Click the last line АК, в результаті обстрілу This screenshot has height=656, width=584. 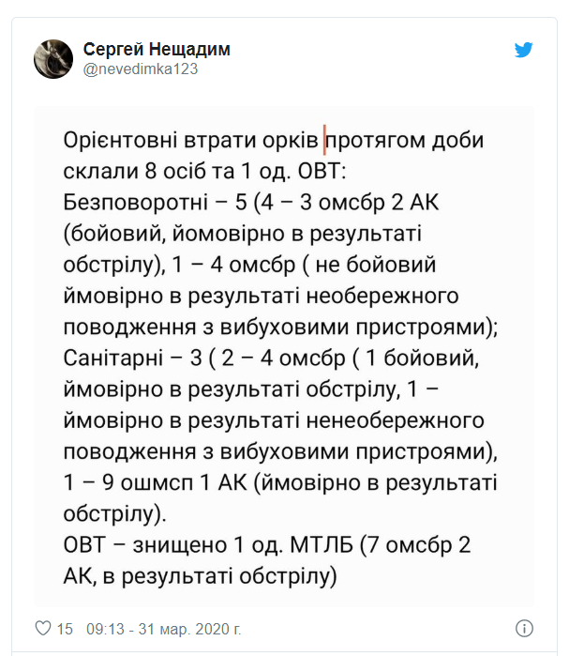200,576
